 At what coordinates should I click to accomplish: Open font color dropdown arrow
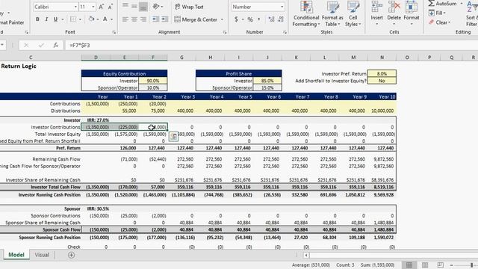tap(111, 19)
